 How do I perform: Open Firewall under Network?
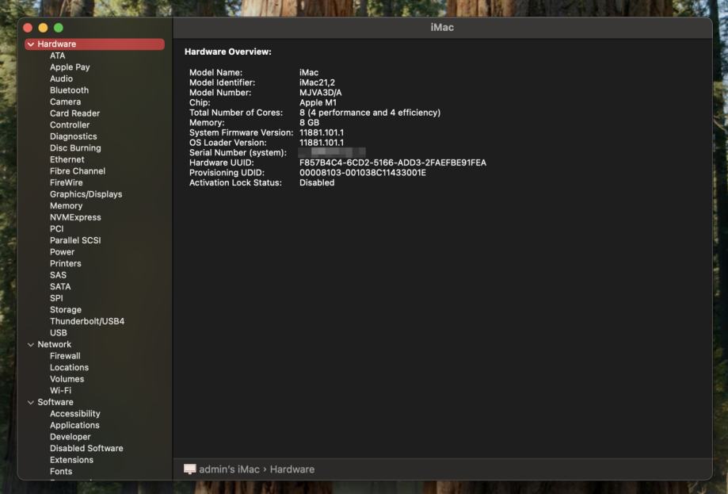tap(65, 356)
